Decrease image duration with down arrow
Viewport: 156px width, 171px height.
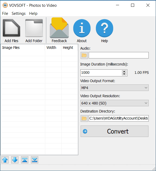click(x=124, y=74)
